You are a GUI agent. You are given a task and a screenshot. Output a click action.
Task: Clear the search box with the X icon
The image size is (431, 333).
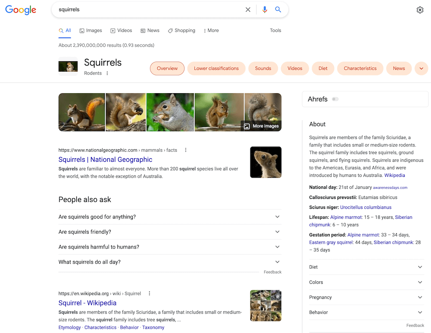[x=248, y=9]
